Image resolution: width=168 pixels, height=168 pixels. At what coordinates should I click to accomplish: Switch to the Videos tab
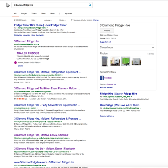point(34,13)
